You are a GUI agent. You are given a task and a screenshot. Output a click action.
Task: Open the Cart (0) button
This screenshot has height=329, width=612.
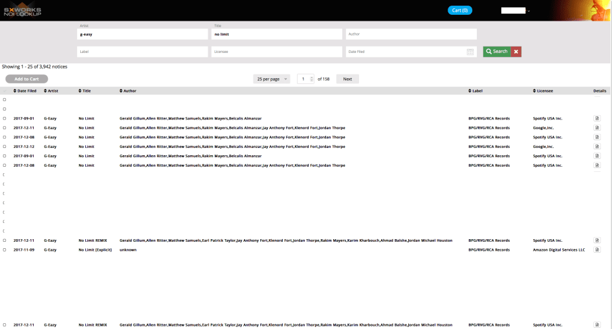coord(460,10)
